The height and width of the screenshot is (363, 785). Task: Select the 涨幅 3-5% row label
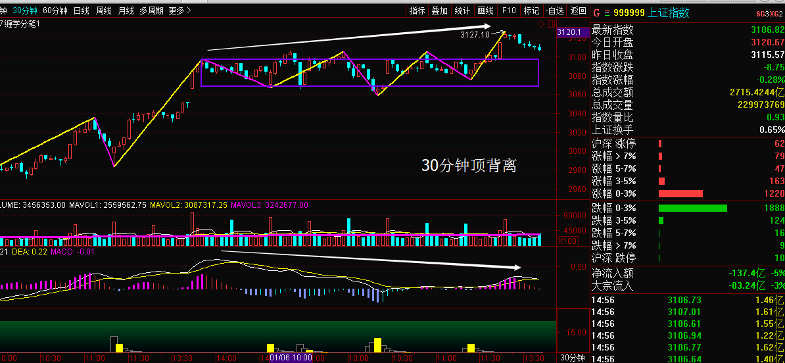coord(614,181)
